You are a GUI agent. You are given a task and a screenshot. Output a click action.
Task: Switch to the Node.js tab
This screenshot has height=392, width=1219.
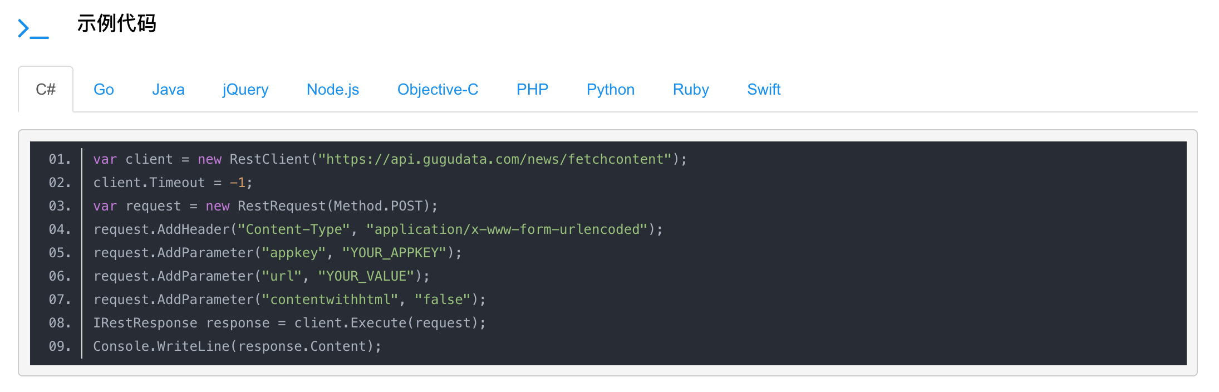(x=333, y=90)
